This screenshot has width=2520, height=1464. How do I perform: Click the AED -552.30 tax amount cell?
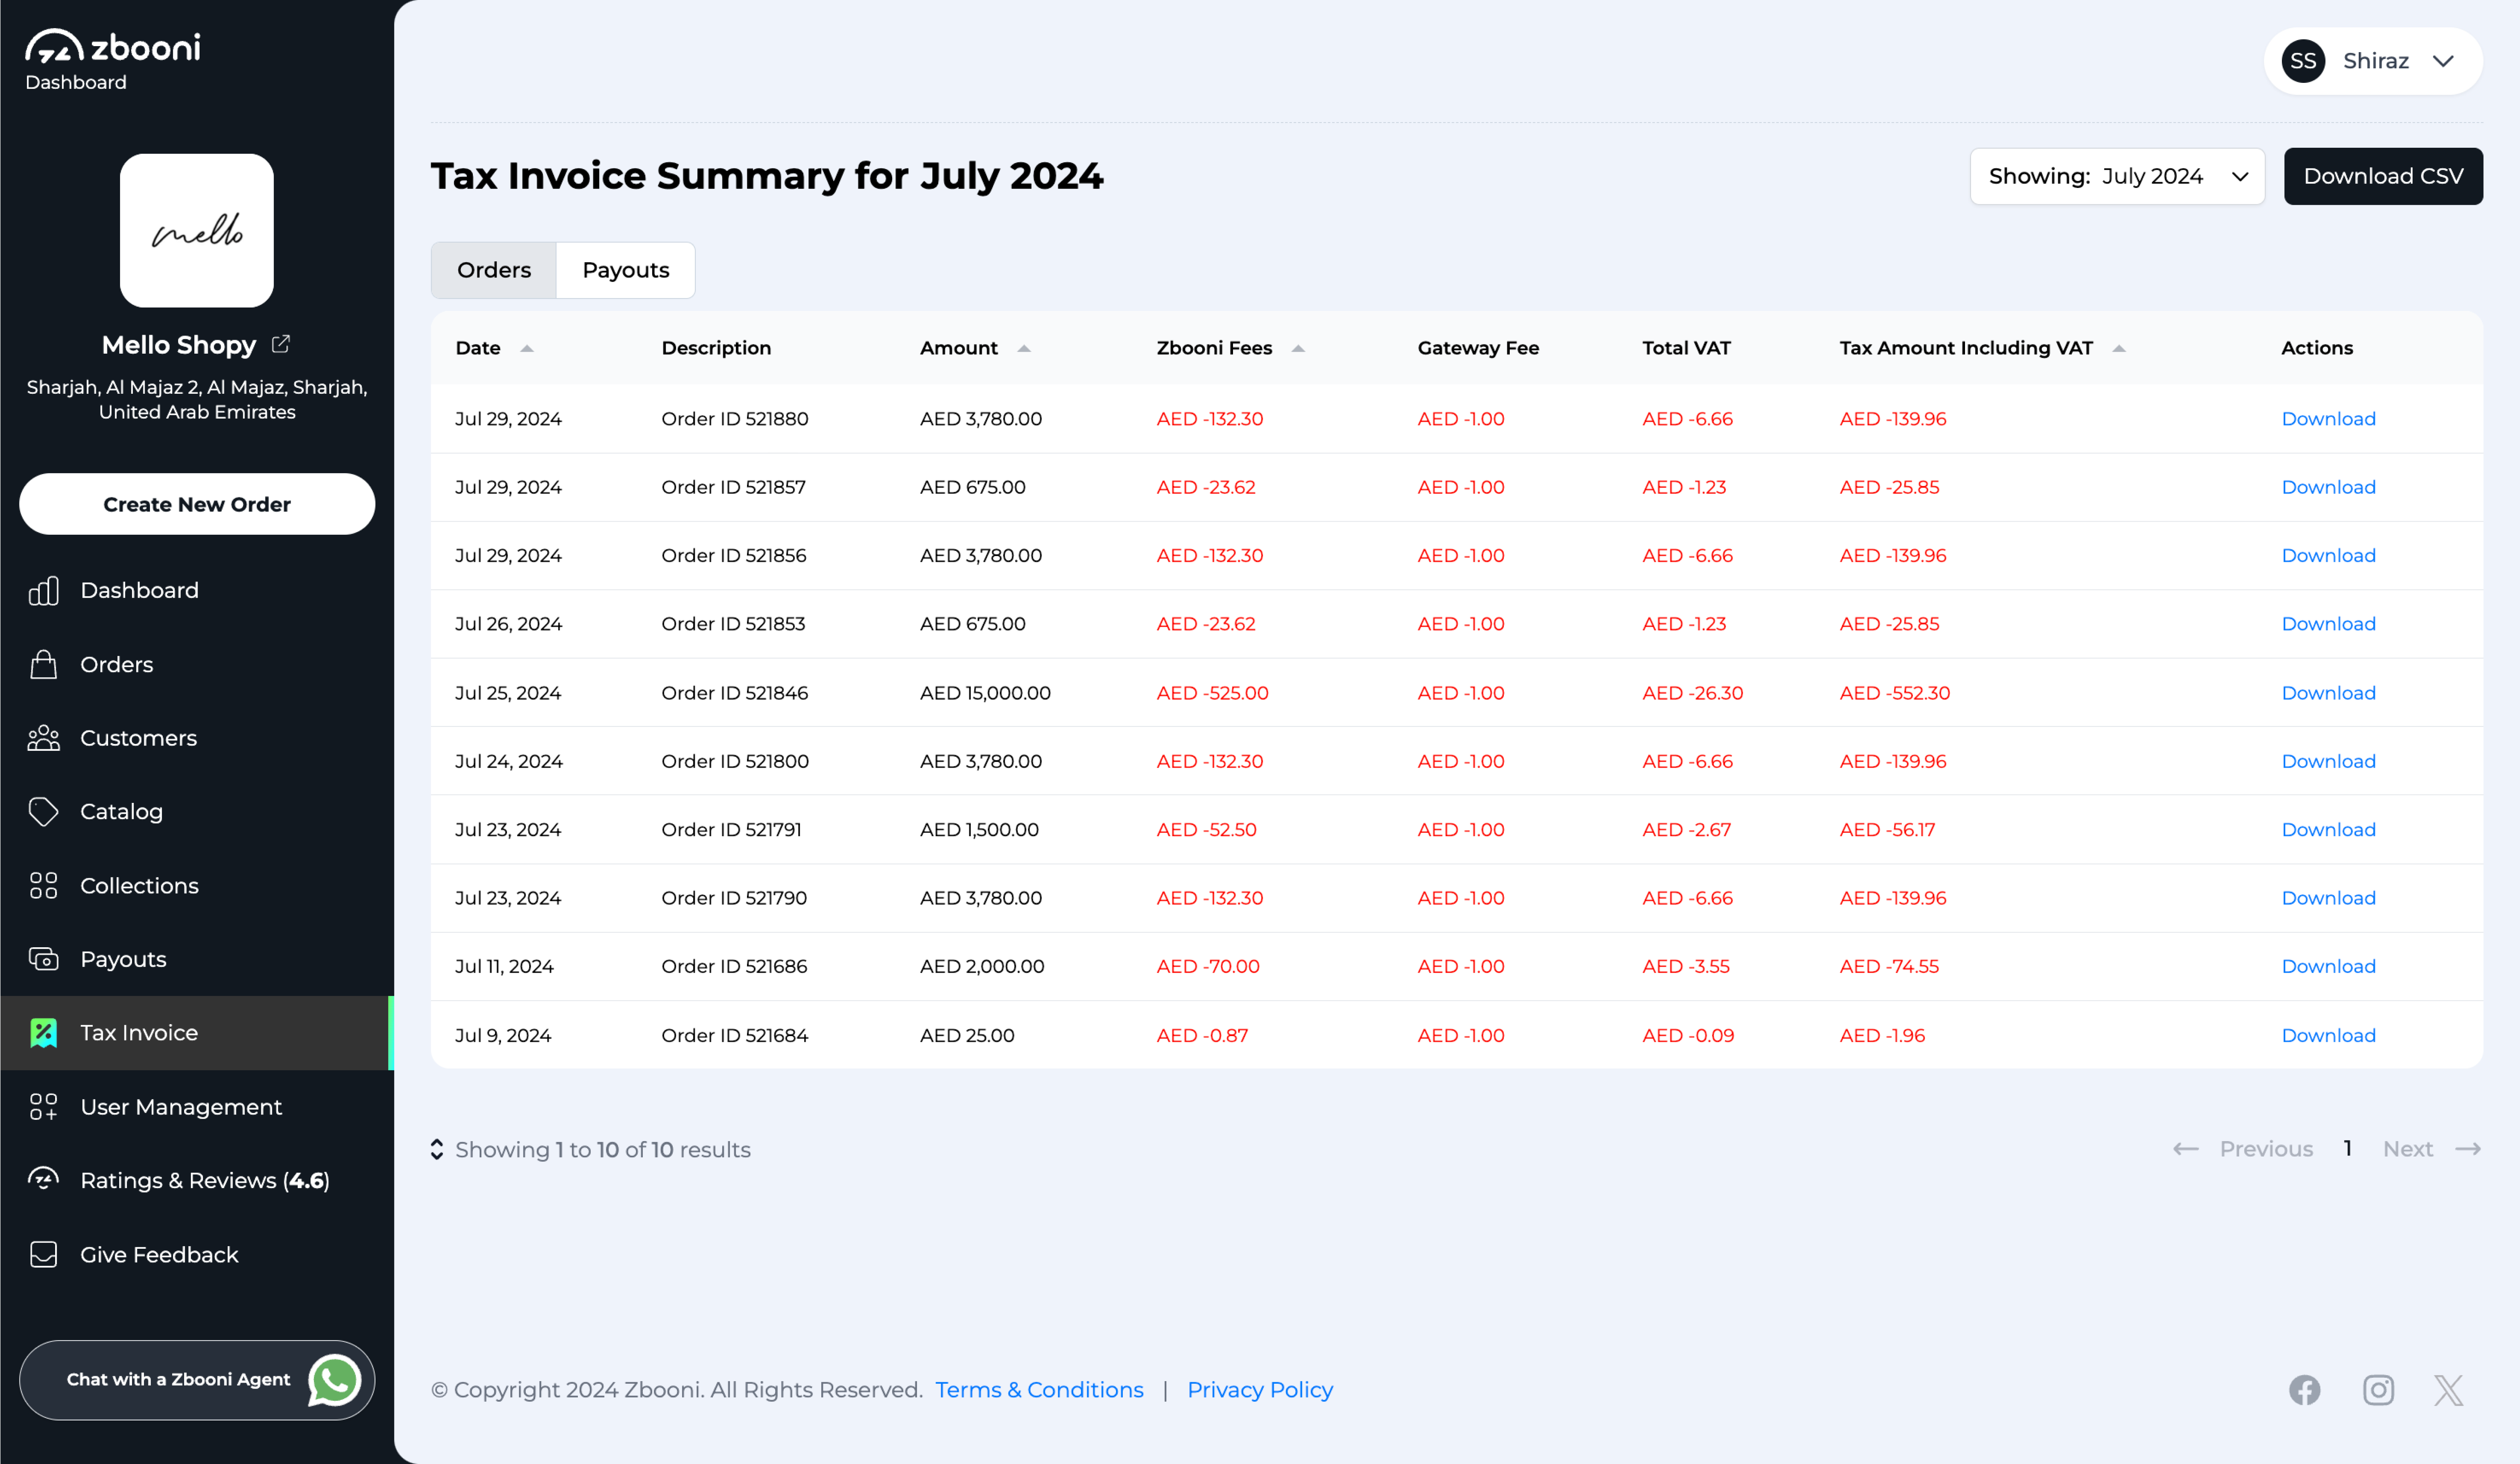point(1894,693)
